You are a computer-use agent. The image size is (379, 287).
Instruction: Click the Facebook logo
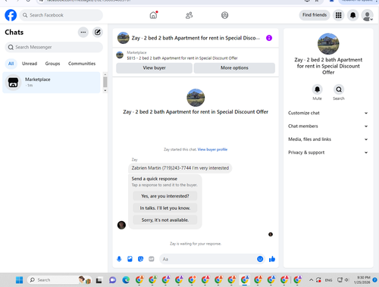point(11,15)
